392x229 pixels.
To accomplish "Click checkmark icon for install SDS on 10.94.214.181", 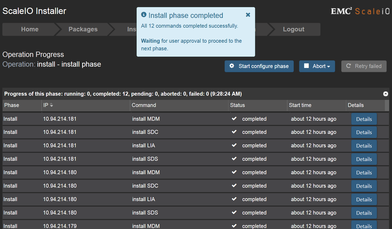I will tap(234, 159).
